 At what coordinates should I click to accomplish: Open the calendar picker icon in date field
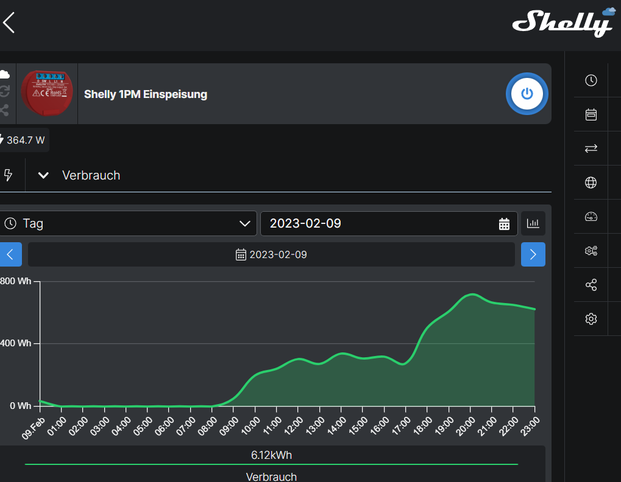point(504,224)
